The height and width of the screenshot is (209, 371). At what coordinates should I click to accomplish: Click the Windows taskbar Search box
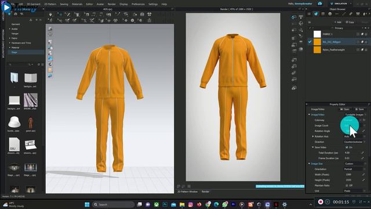(x=114, y=204)
